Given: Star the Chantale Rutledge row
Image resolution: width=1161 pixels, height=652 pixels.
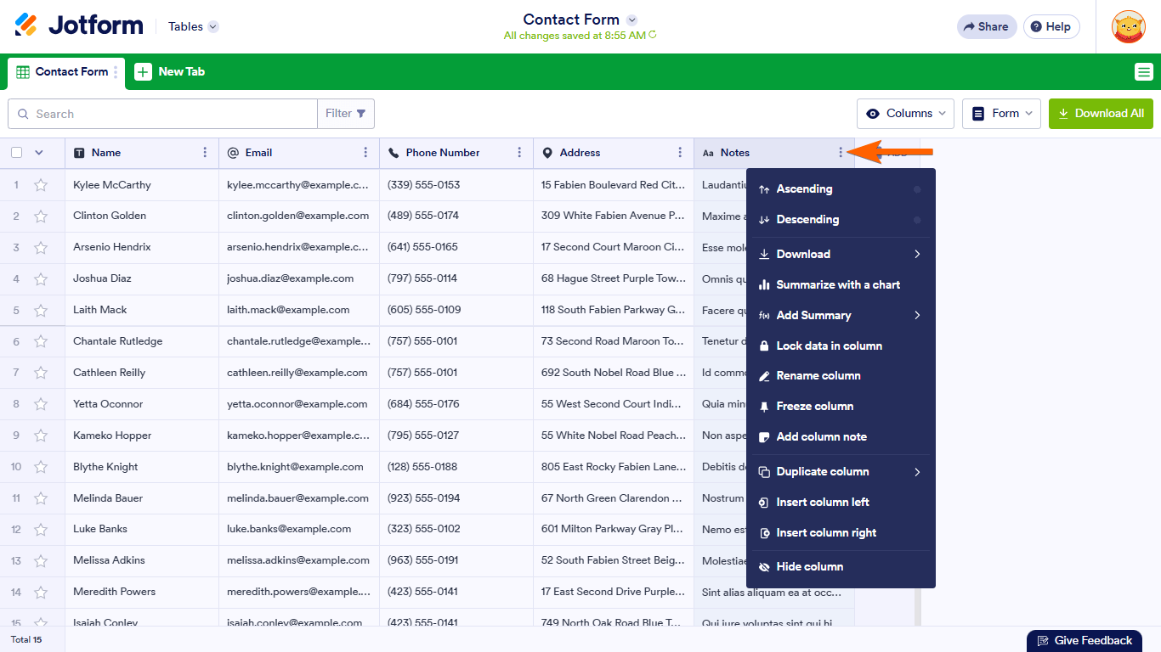Looking at the screenshot, I should pyautogui.click(x=41, y=341).
